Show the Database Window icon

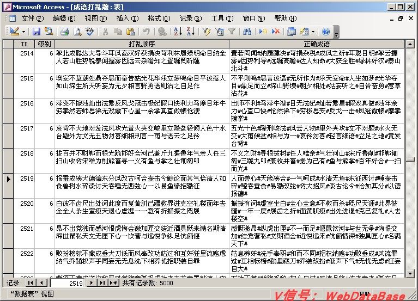(x=292, y=32)
